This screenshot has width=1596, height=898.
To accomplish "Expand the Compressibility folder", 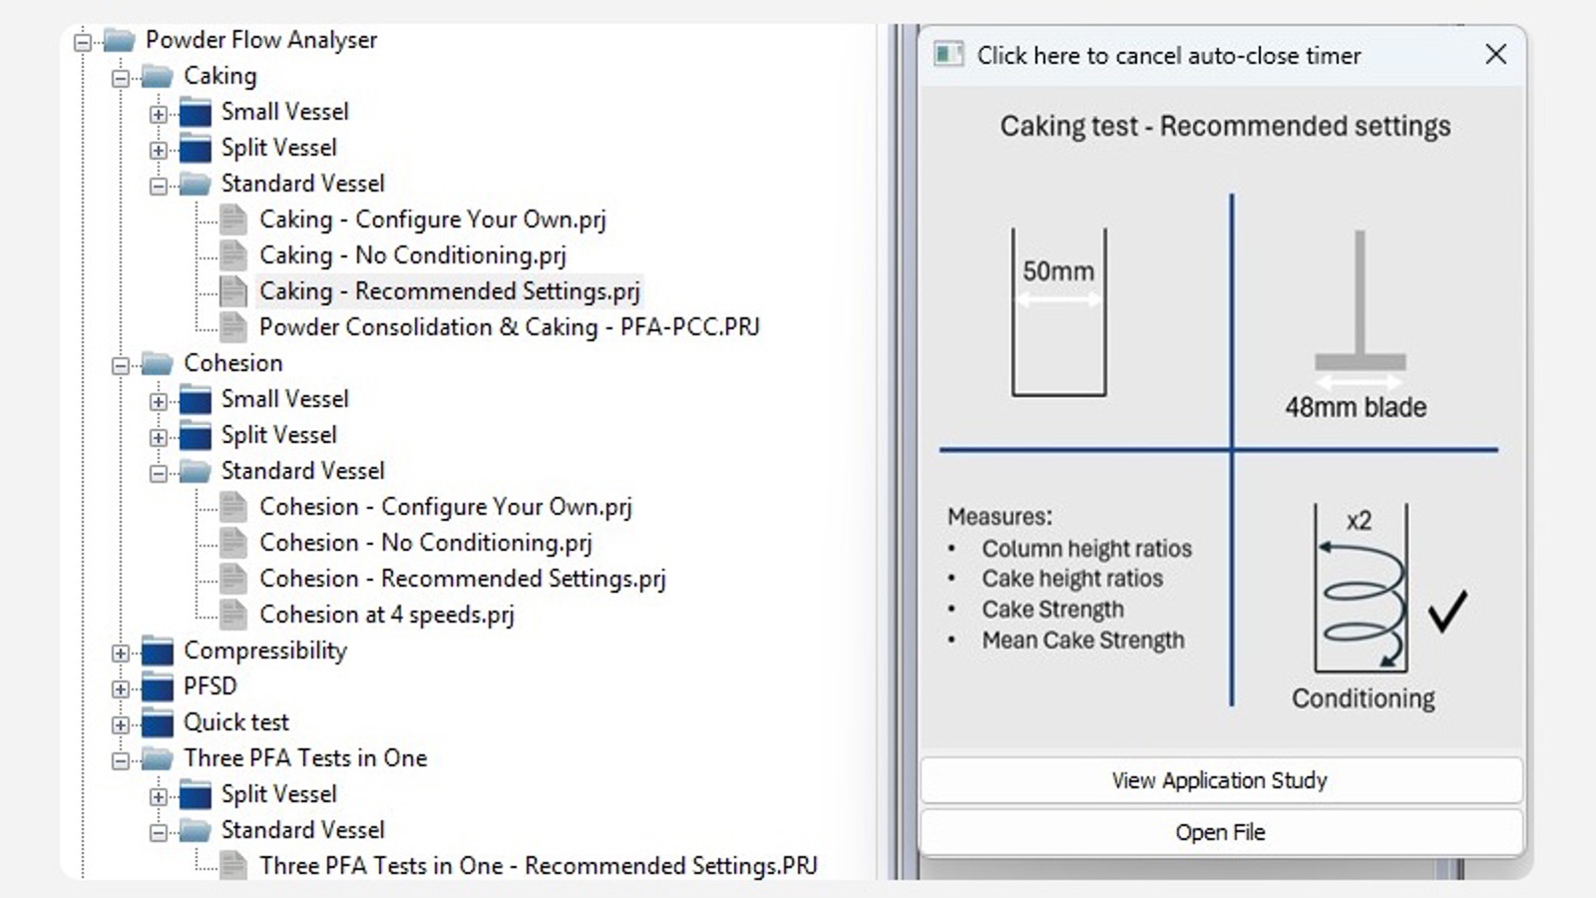I will click(121, 654).
